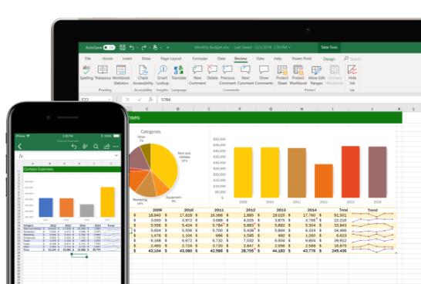Tap the share icon on the phone

point(107,147)
